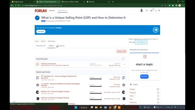Screen dimensions: 195x110
Task: Click the Labels double-arrow icon
Action: tap(131, 84)
